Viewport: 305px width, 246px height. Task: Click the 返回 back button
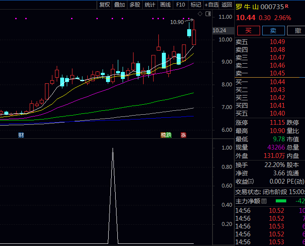tap(227, 5)
